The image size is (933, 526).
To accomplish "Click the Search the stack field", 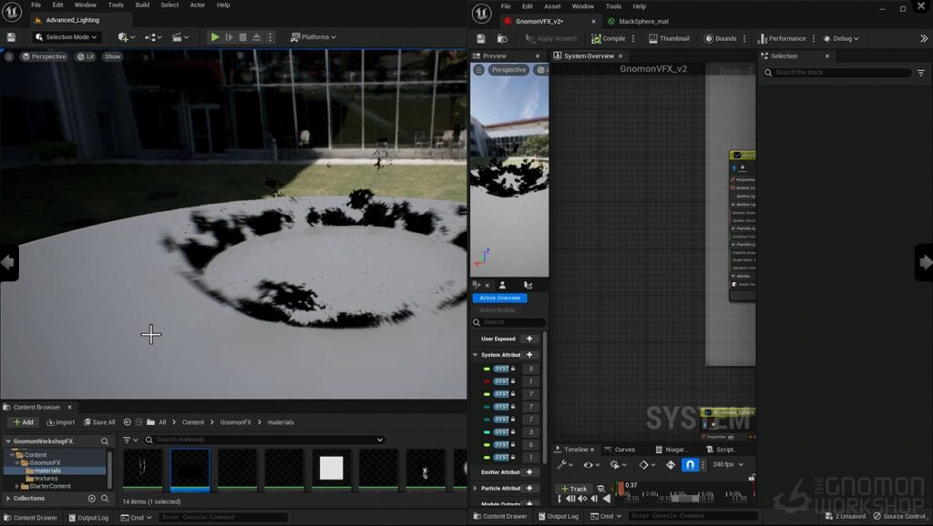I will 838,73.
